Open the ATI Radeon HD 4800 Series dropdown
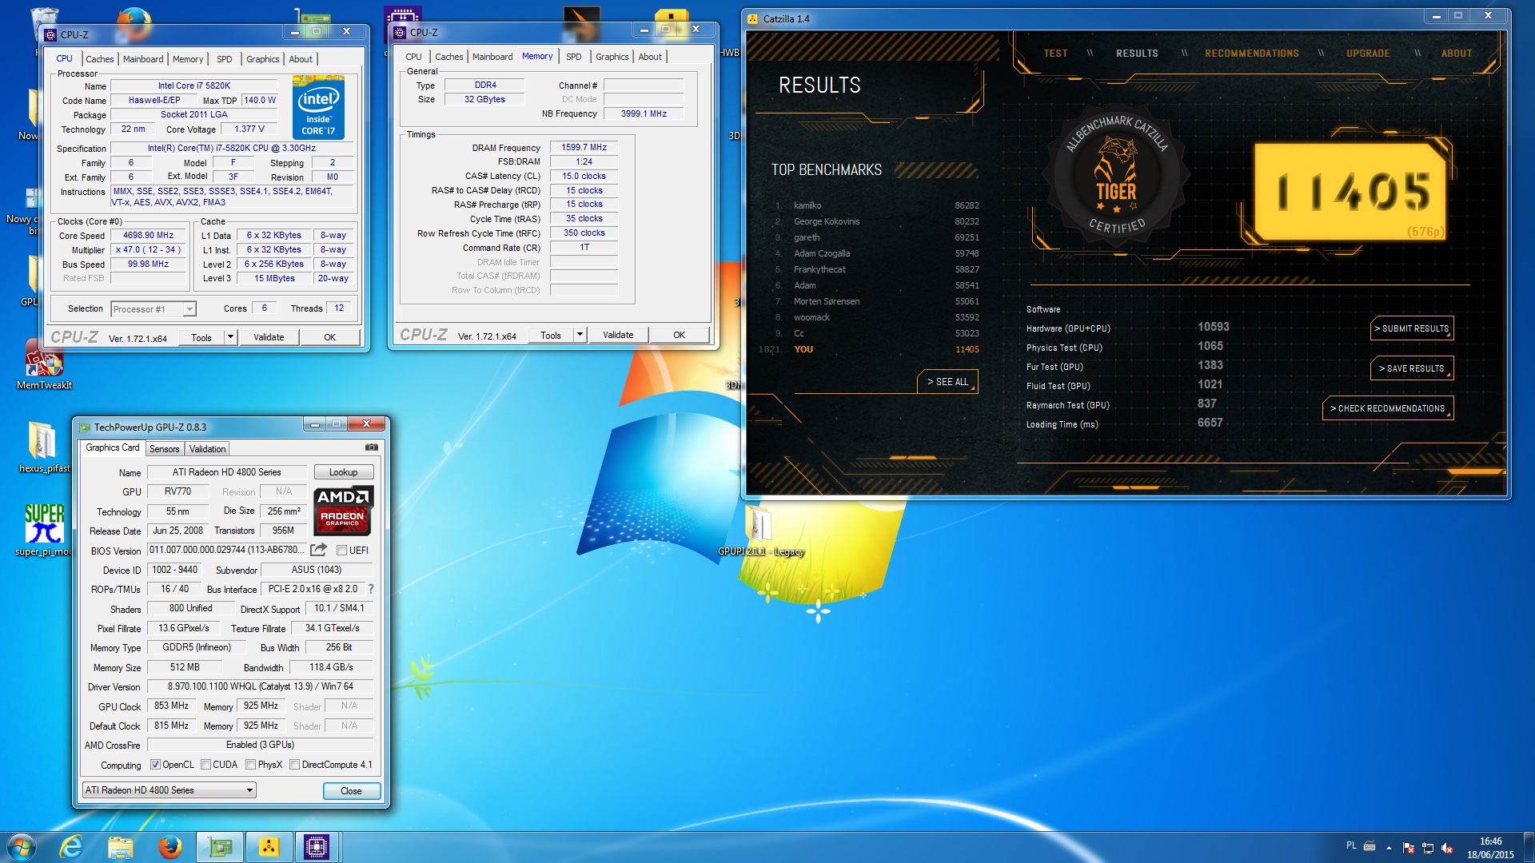Image resolution: width=1535 pixels, height=863 pixels. point(169,790)
